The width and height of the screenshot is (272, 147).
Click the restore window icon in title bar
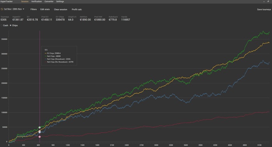(268, 2)
